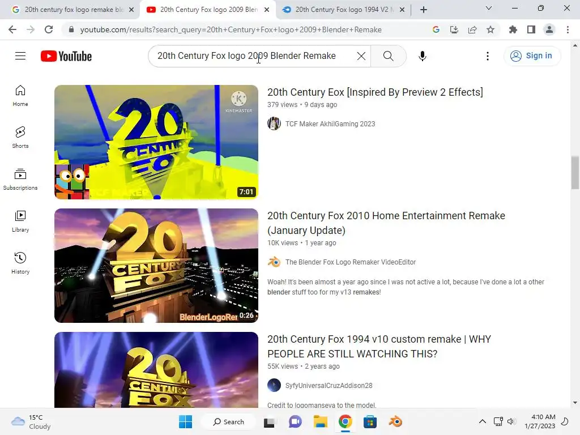580x435 pixels.
Task: Share this page from address bar
Action: coord(472,29)
